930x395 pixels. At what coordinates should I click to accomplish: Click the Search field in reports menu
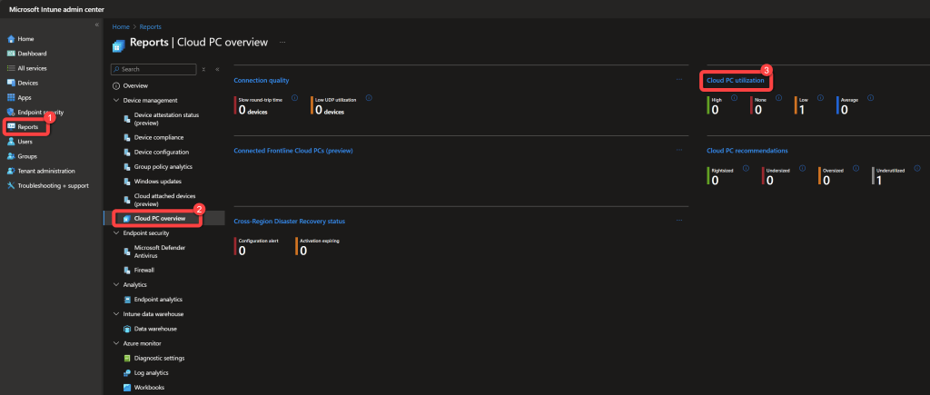[154, 69]
